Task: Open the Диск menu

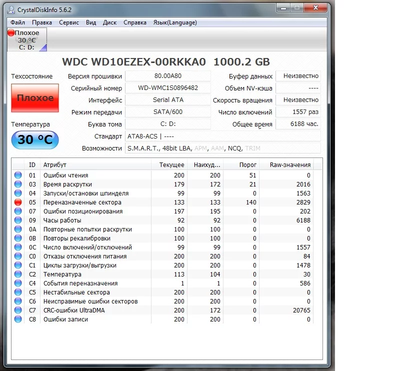Action: pyautogui.click(x=109, y=22)
